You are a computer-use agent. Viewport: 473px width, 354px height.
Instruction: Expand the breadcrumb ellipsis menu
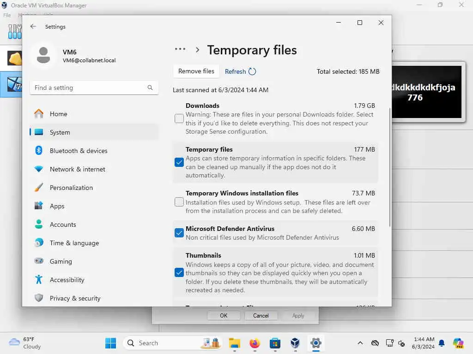180,49
